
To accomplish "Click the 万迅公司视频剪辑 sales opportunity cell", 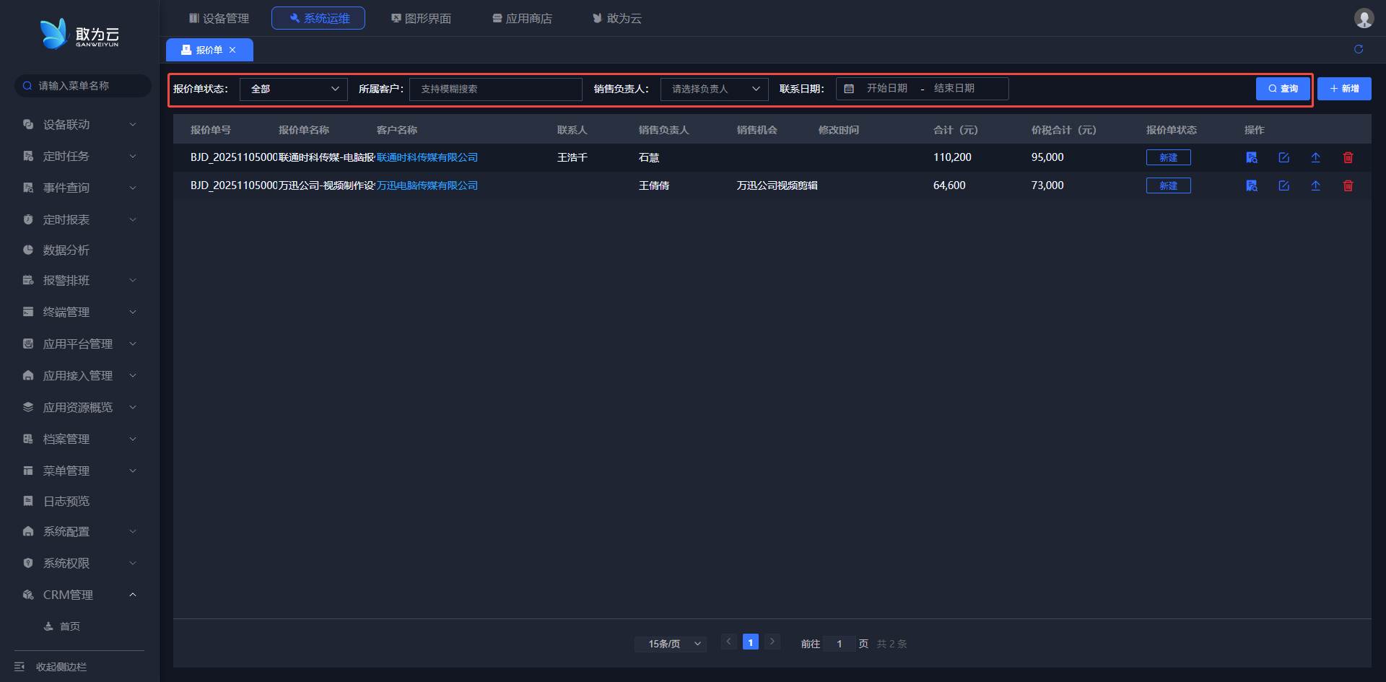I will point(777,185).
